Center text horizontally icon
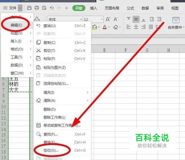This screenshot has height=160, width=185. (136, 27)
